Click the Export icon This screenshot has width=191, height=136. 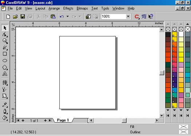(96, 16)
